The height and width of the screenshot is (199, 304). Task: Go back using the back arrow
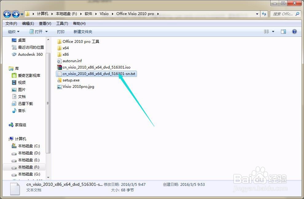[7, 14]
